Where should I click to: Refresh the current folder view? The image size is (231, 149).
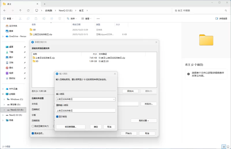(x=28, y=10)
